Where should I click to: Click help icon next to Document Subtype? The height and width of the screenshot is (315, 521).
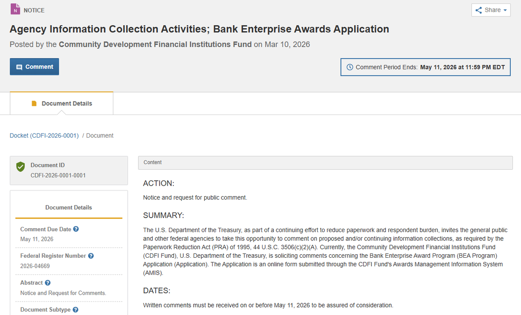tap(76, 310)
